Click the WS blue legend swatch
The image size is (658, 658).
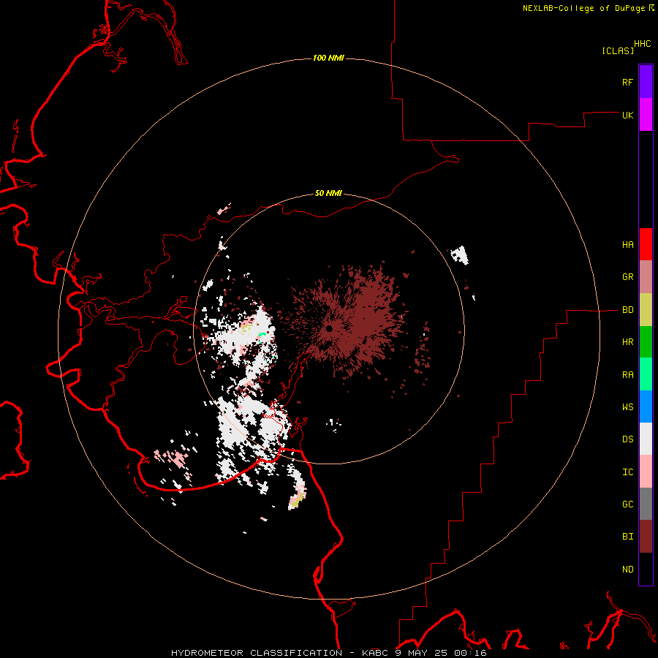646,406
